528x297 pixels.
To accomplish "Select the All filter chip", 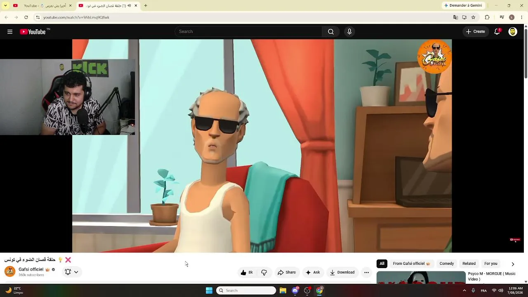I will tap(382, 264).
